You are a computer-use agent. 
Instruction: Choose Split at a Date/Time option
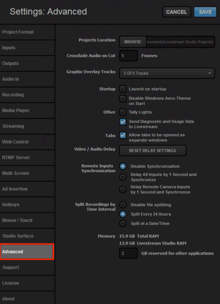click(x=123, y=223)
